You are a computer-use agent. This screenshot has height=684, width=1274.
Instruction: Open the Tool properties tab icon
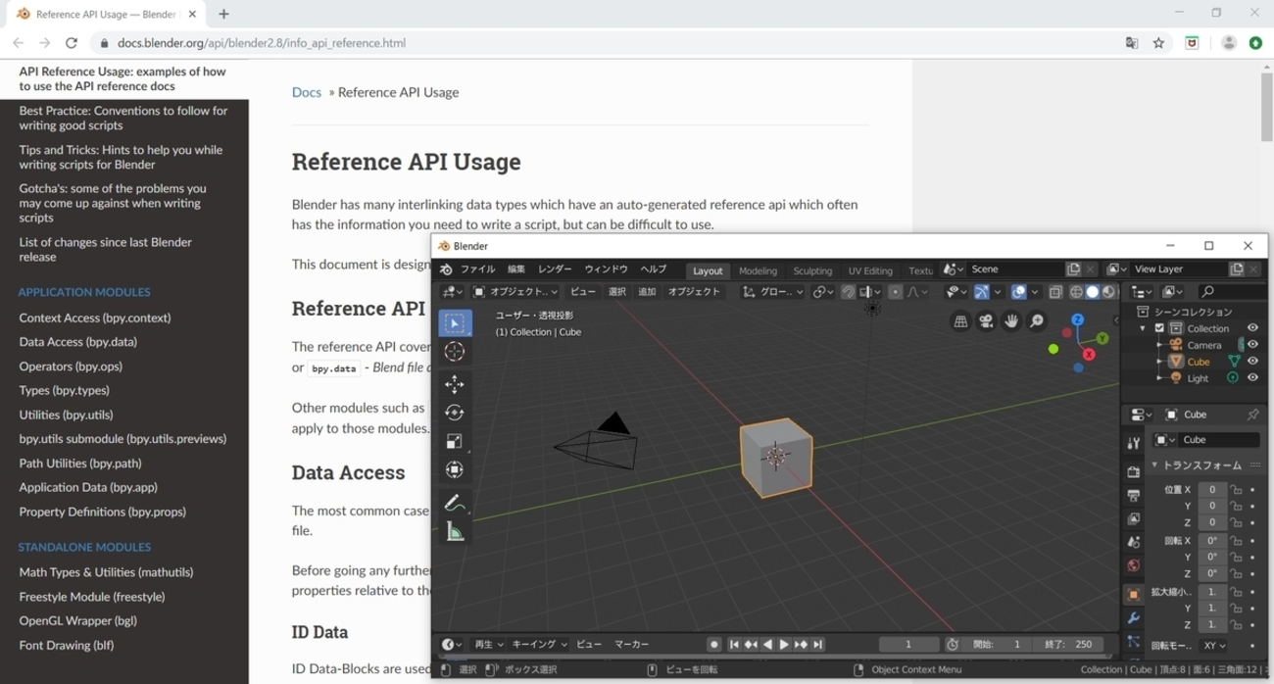[1134, 444]
